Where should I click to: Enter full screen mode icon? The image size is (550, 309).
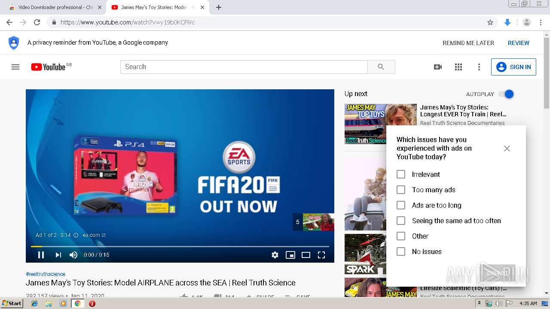(321, 255)
